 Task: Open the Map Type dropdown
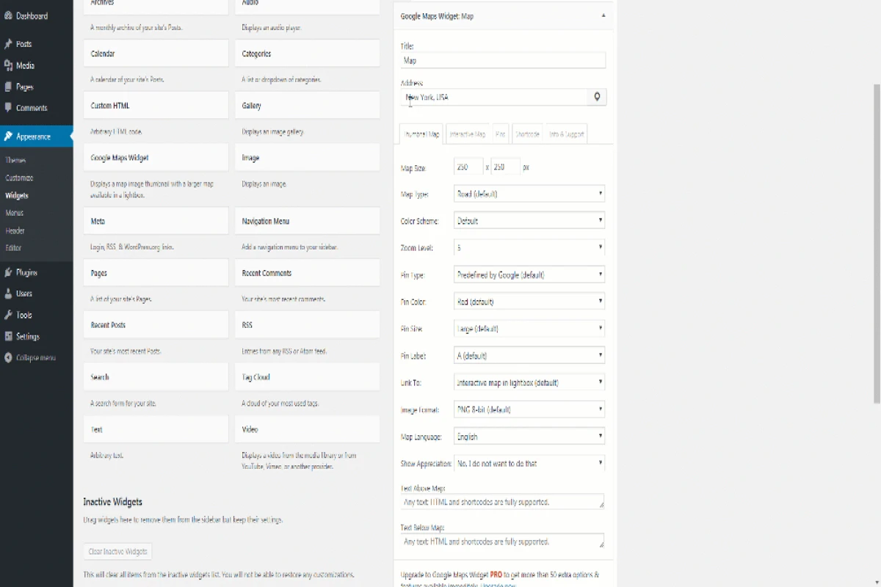[529, 193]
